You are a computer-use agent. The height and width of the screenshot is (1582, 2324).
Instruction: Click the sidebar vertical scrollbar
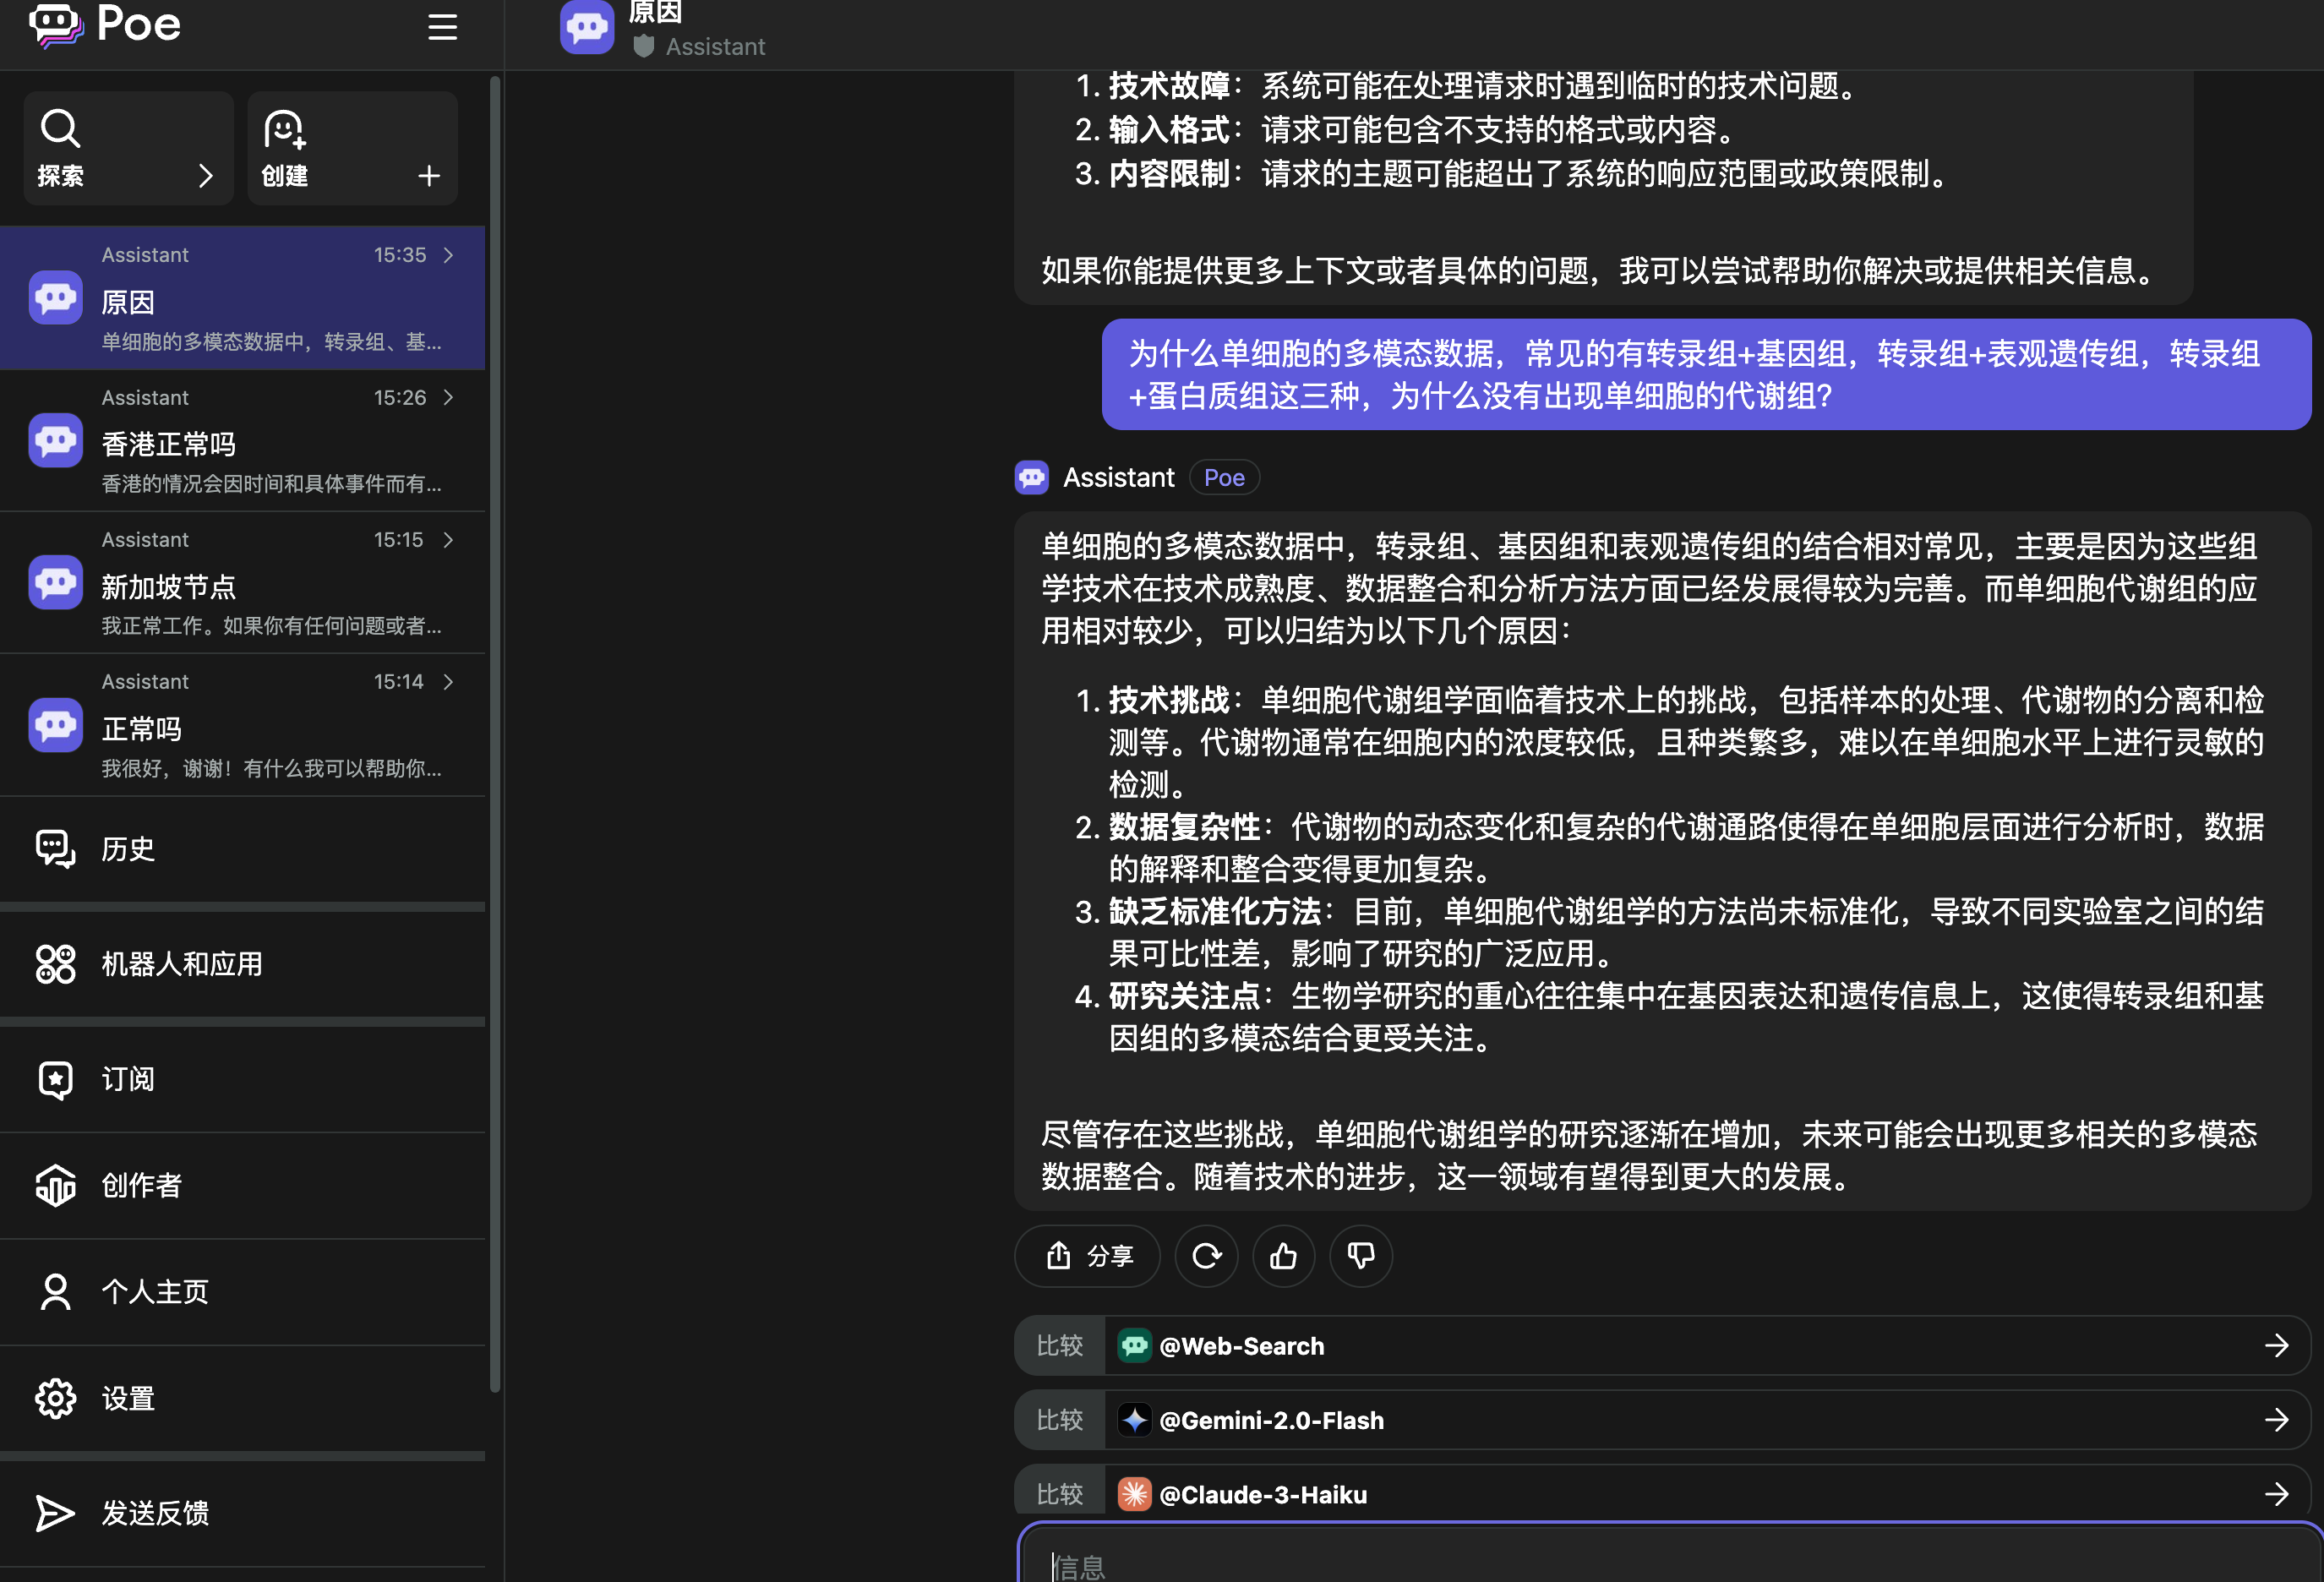[494, 735]
